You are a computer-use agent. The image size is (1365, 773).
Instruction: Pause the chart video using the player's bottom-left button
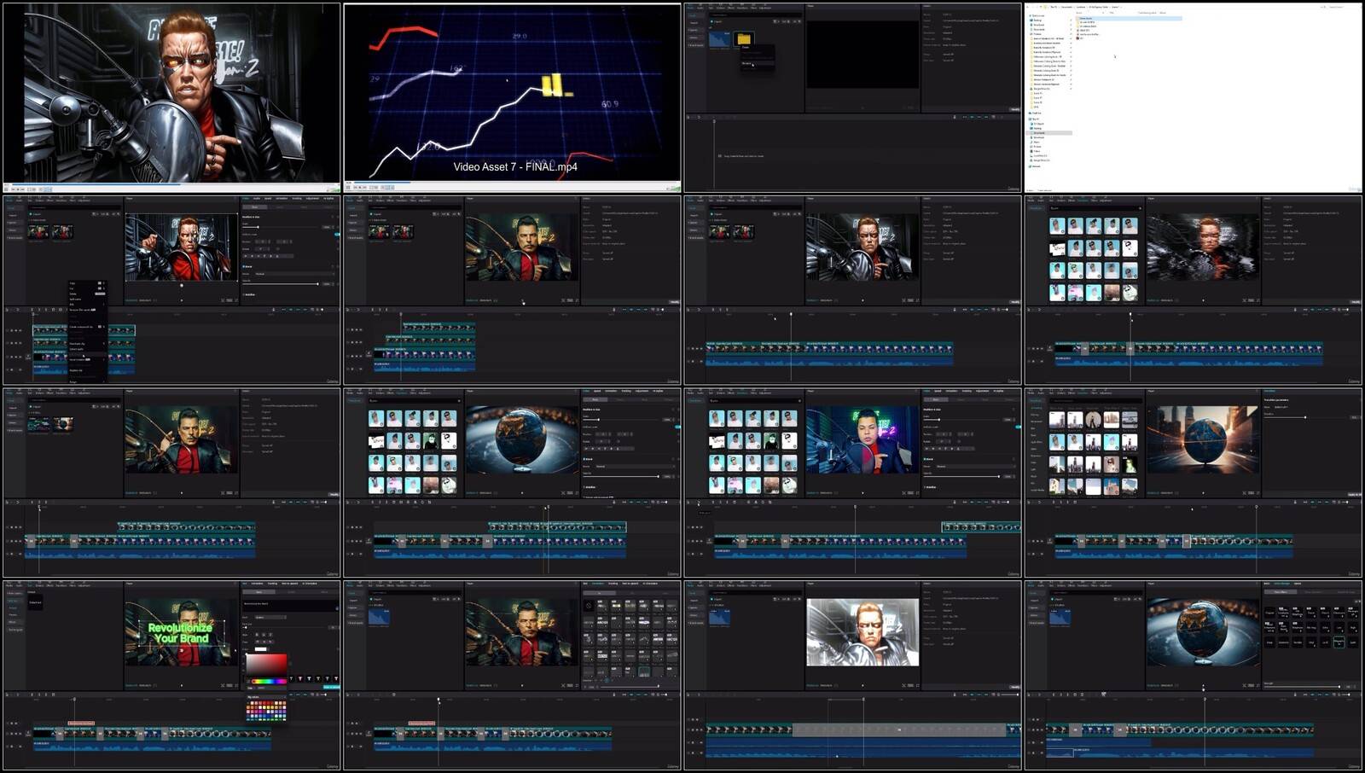click(x=350, y=188)
